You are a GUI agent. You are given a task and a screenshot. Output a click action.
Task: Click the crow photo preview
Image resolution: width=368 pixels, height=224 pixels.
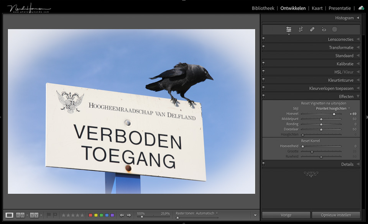[x=131, y=111]
